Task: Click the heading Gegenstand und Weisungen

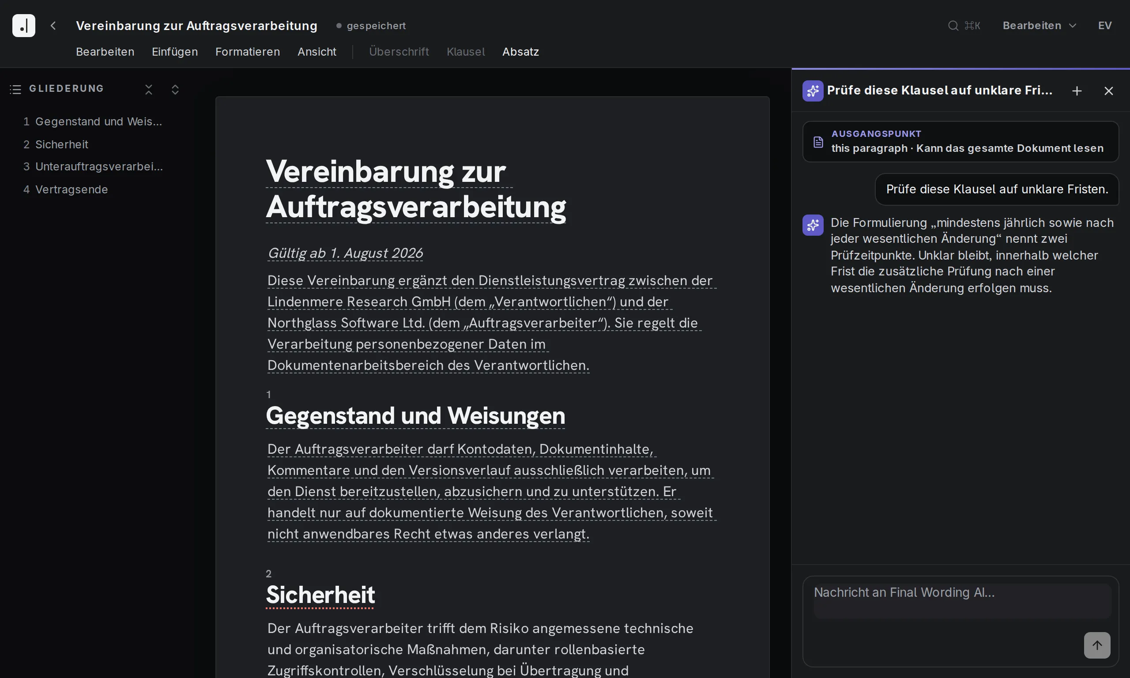Action: tap(415, 416)
